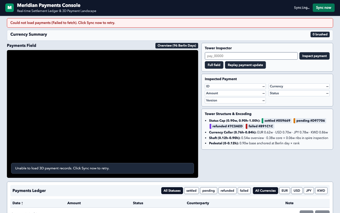Click the Amount field in Inspected Payment
This screenshot has width=340, height=213.
point(235,93)
